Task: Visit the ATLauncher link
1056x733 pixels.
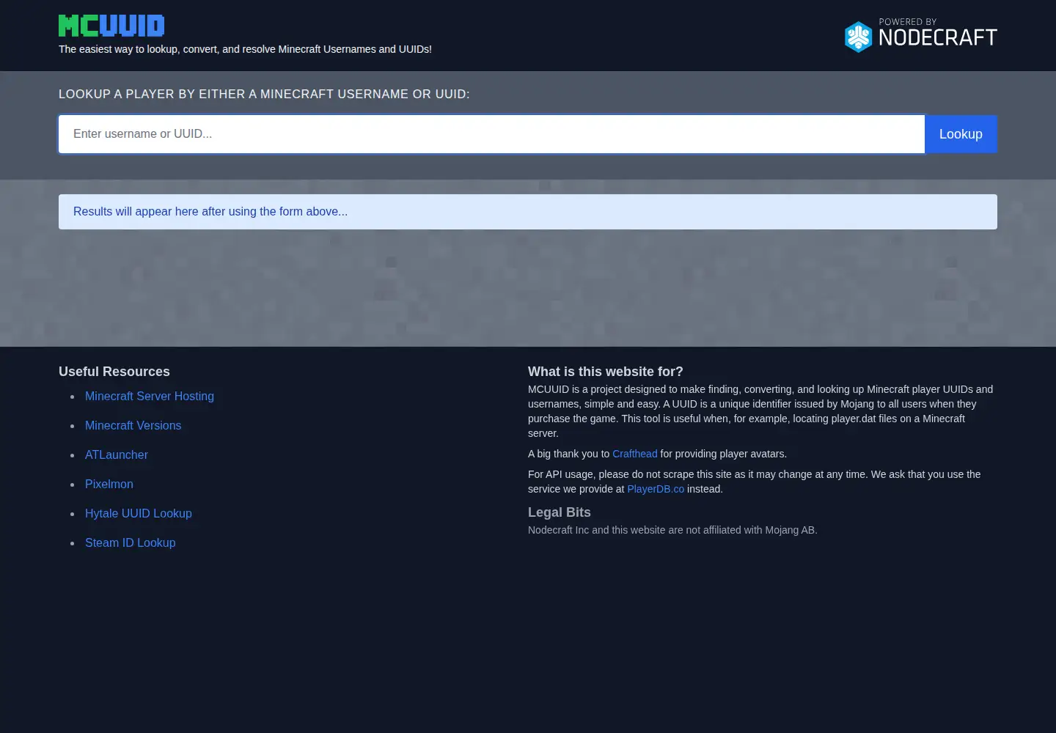Action: pos(117,454)
